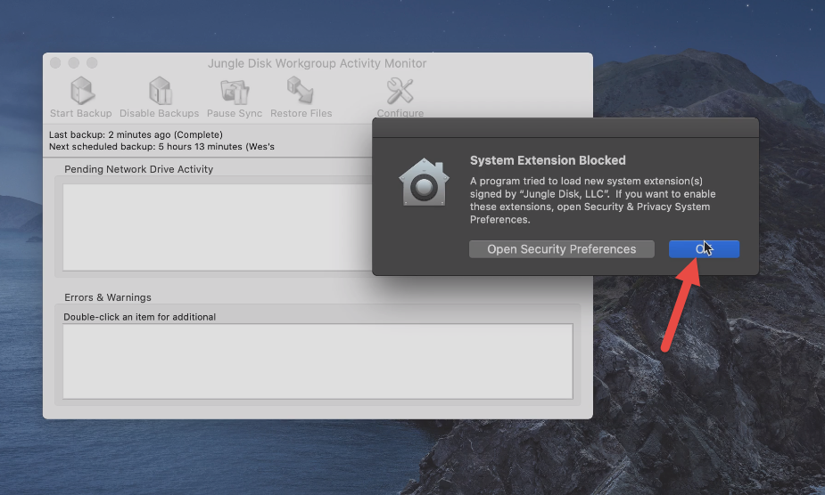Screen dimensions: 825x495
Task: Click the Pending Network Drive Activity list
Action: pos(218,227)
